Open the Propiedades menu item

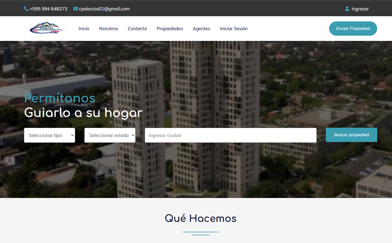[170, 29]
